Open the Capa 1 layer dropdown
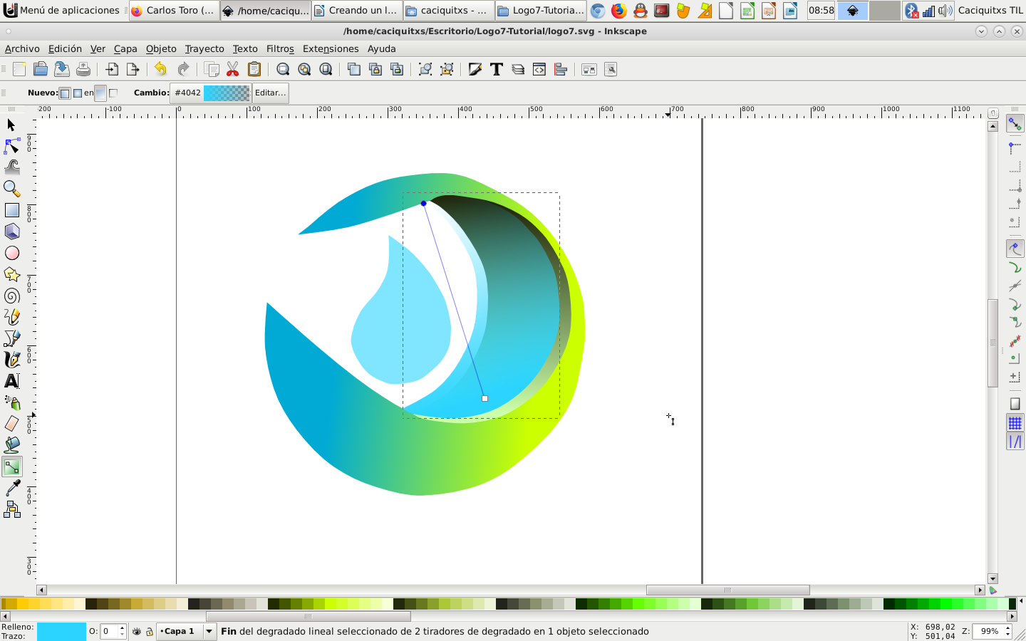Image resolution: width=1026 pixels, height=641 pixels. [187, 631]
